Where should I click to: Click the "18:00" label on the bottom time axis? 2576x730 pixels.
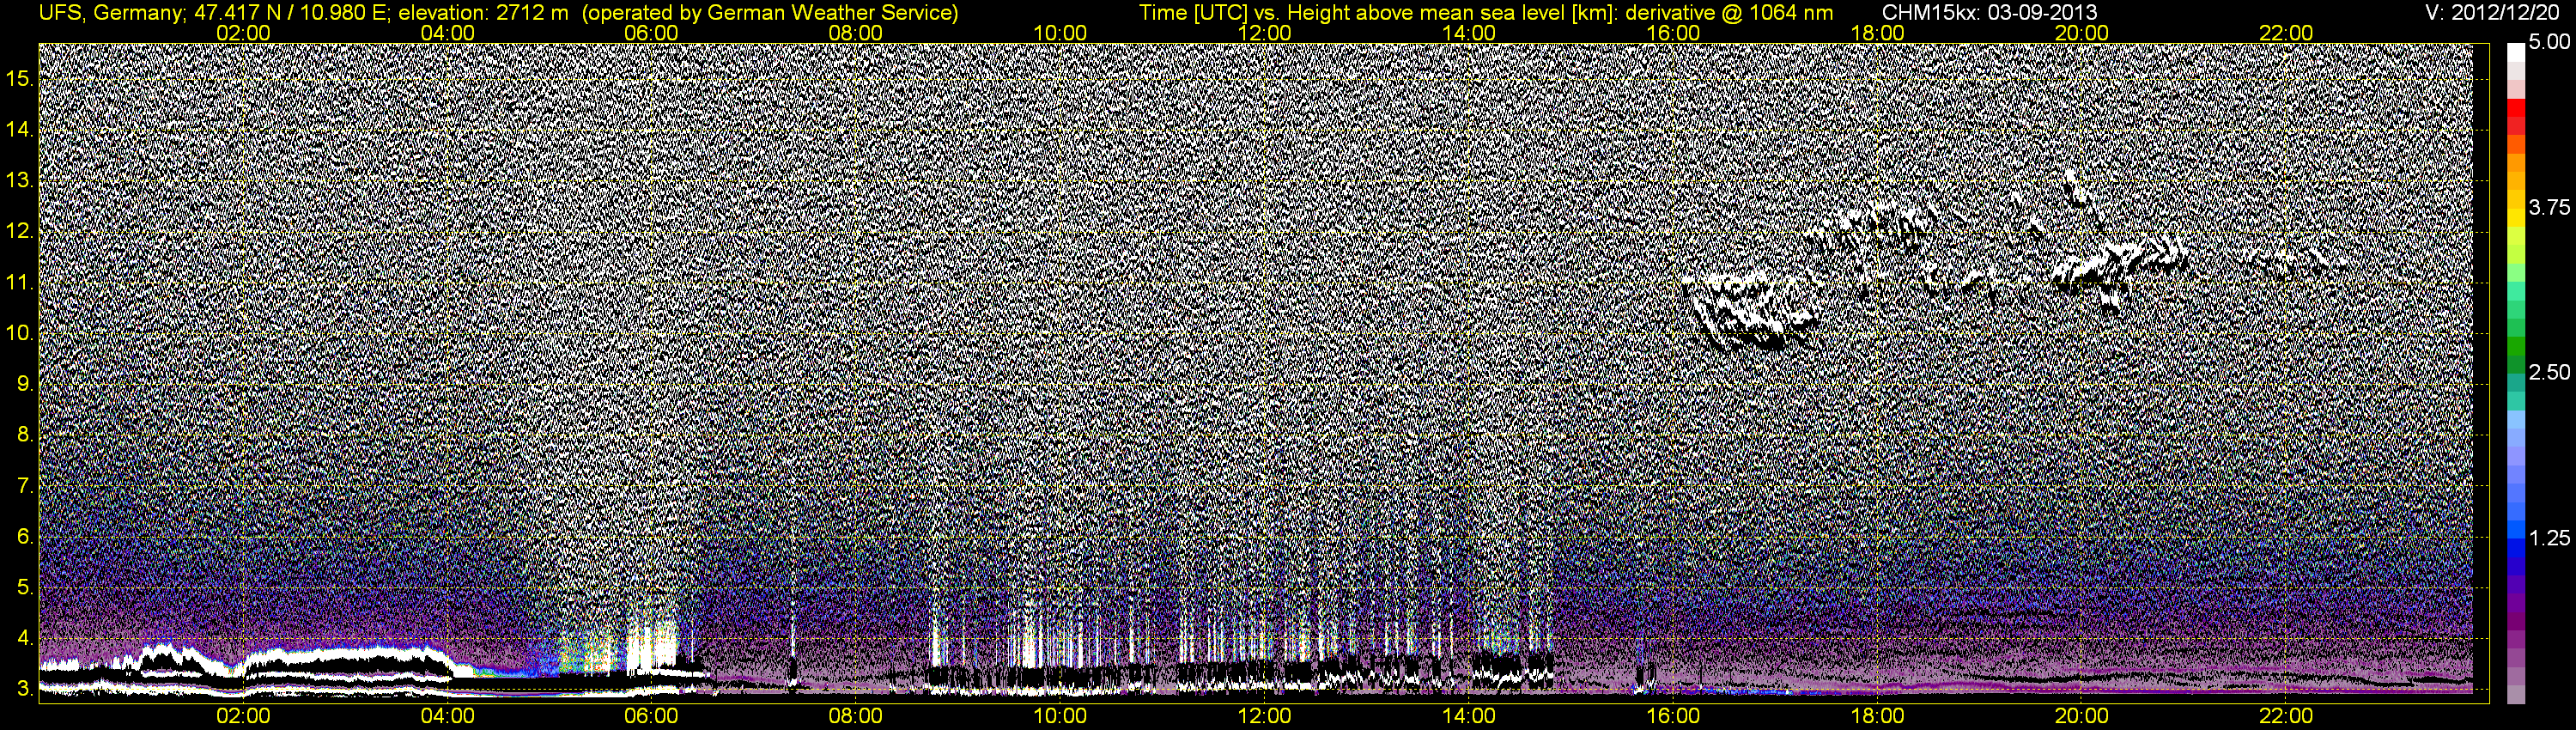pyautogui.click(x=1877, y=717)
